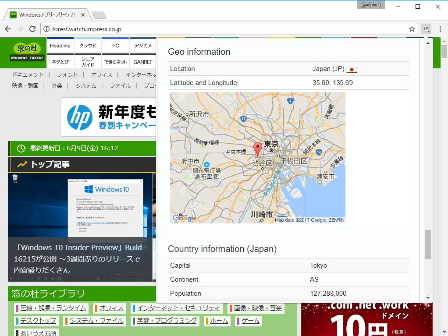Click the route marker 14 on the map
This screenshot has width=448, height=336.
click(319, 153)
